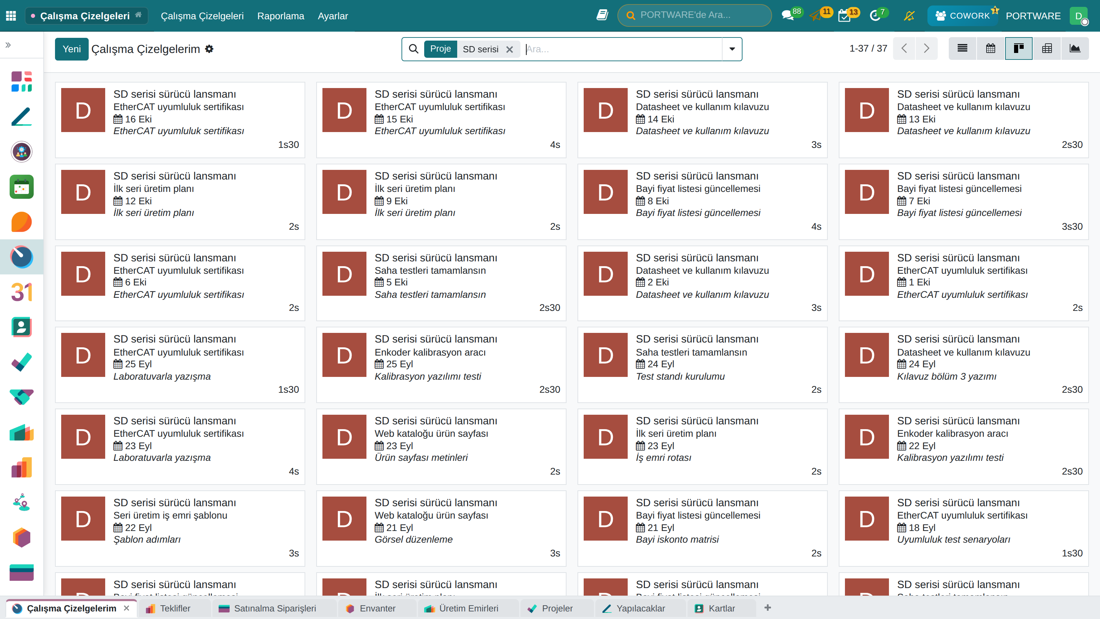Open the Çalışma Çizelgeleri menu item
Viewport: 1100px width, 619px height.
click(202, 16)
